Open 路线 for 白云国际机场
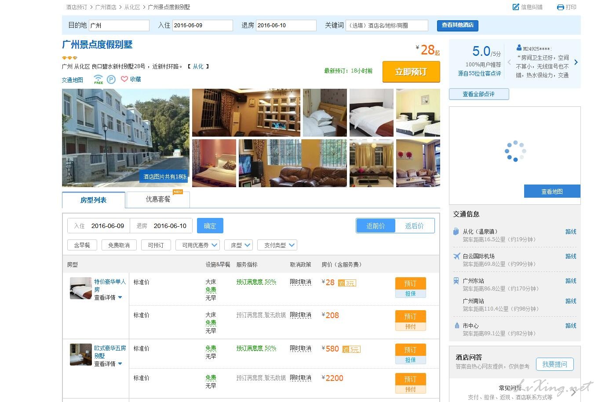Viewport: 598px width, 402px height. pyautogui.click(x=571, y=256)
